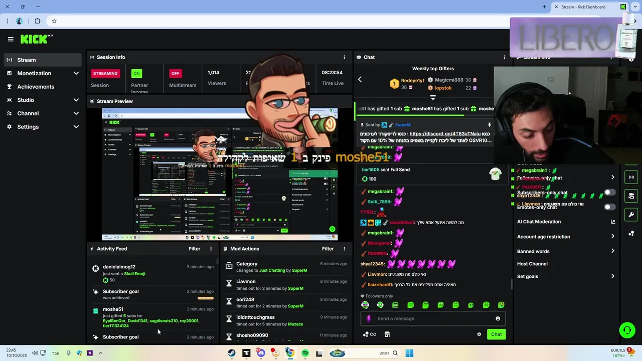Click the Just Chatting category link
Image resolution: width=642 pixels, height=361 pixels.
pos(272,270)
